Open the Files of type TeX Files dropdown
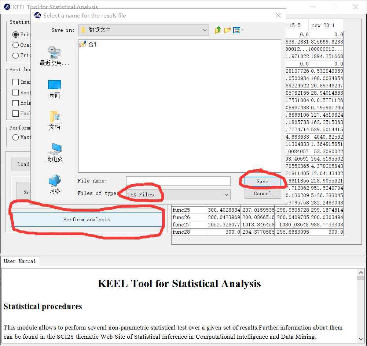This screenshot has width=367, height=346. click(178, 195)
